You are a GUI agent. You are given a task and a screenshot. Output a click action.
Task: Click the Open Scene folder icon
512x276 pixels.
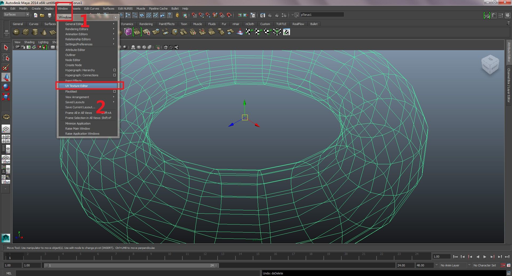42,15
